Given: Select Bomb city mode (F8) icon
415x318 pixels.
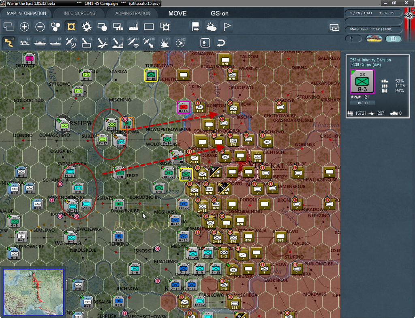Looking at the screenshot, I should (x=118, y=42).
